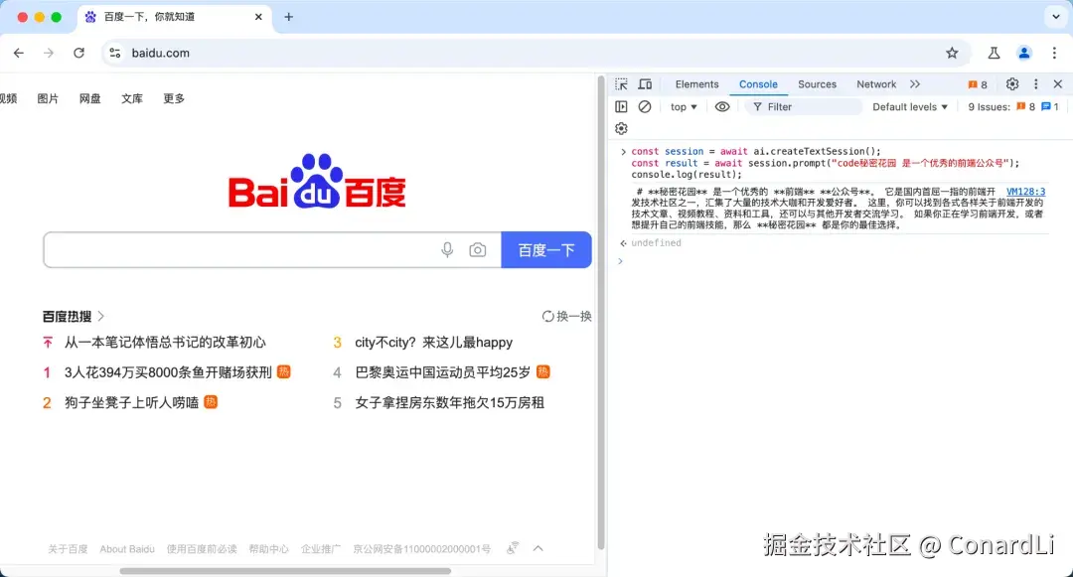Click the vertical page scrollbar
Viewport: 1073px width, 577px height.
[601, 313]
